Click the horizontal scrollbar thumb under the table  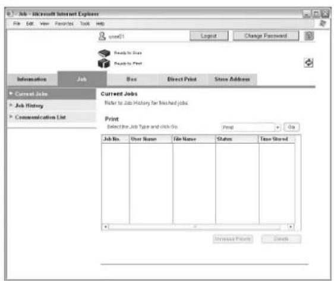point(195,227)
